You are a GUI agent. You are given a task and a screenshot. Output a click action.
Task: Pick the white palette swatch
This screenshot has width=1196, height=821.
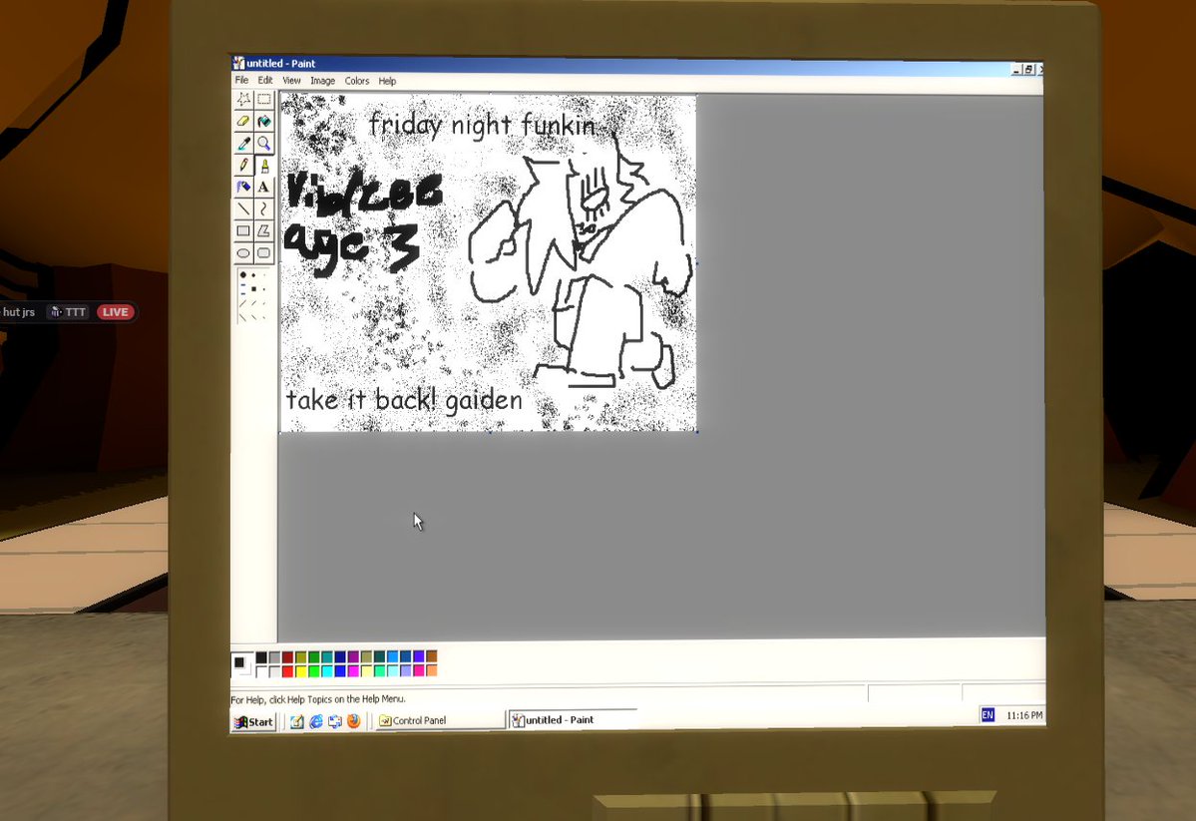click(x=261, y=671)
